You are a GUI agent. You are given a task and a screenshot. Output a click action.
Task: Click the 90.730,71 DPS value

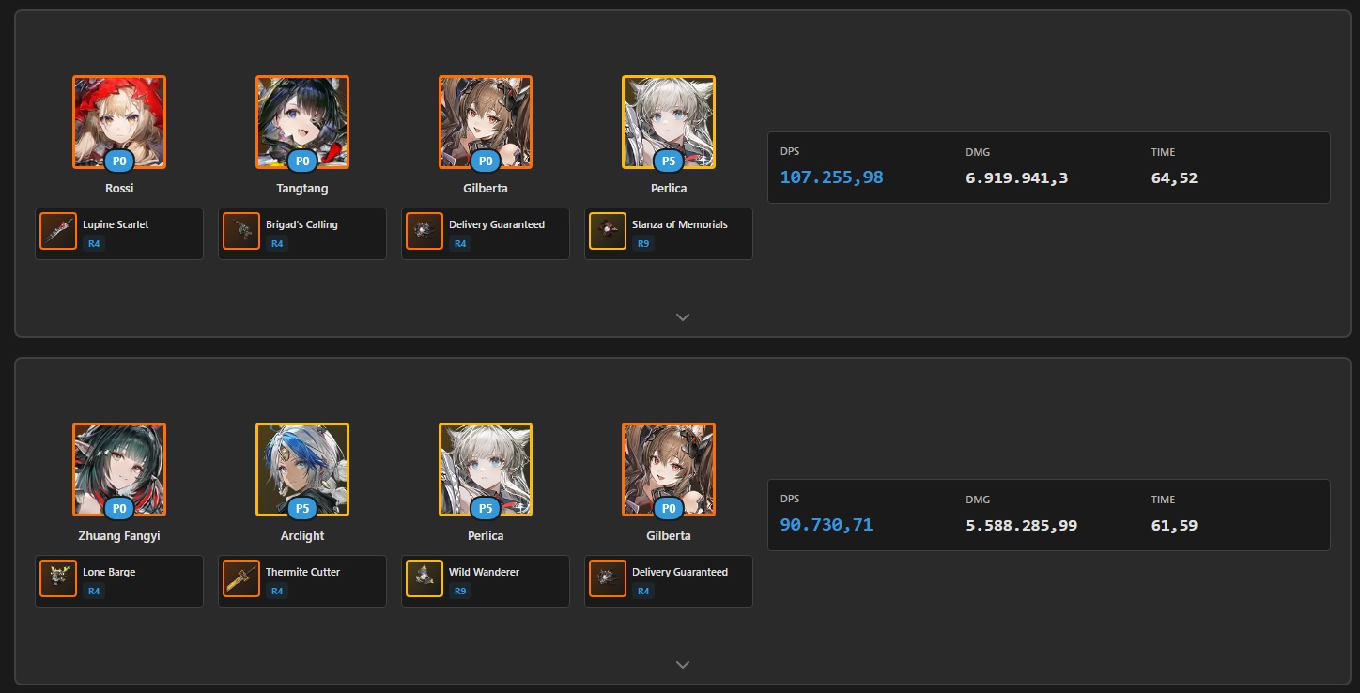[827, 525]
